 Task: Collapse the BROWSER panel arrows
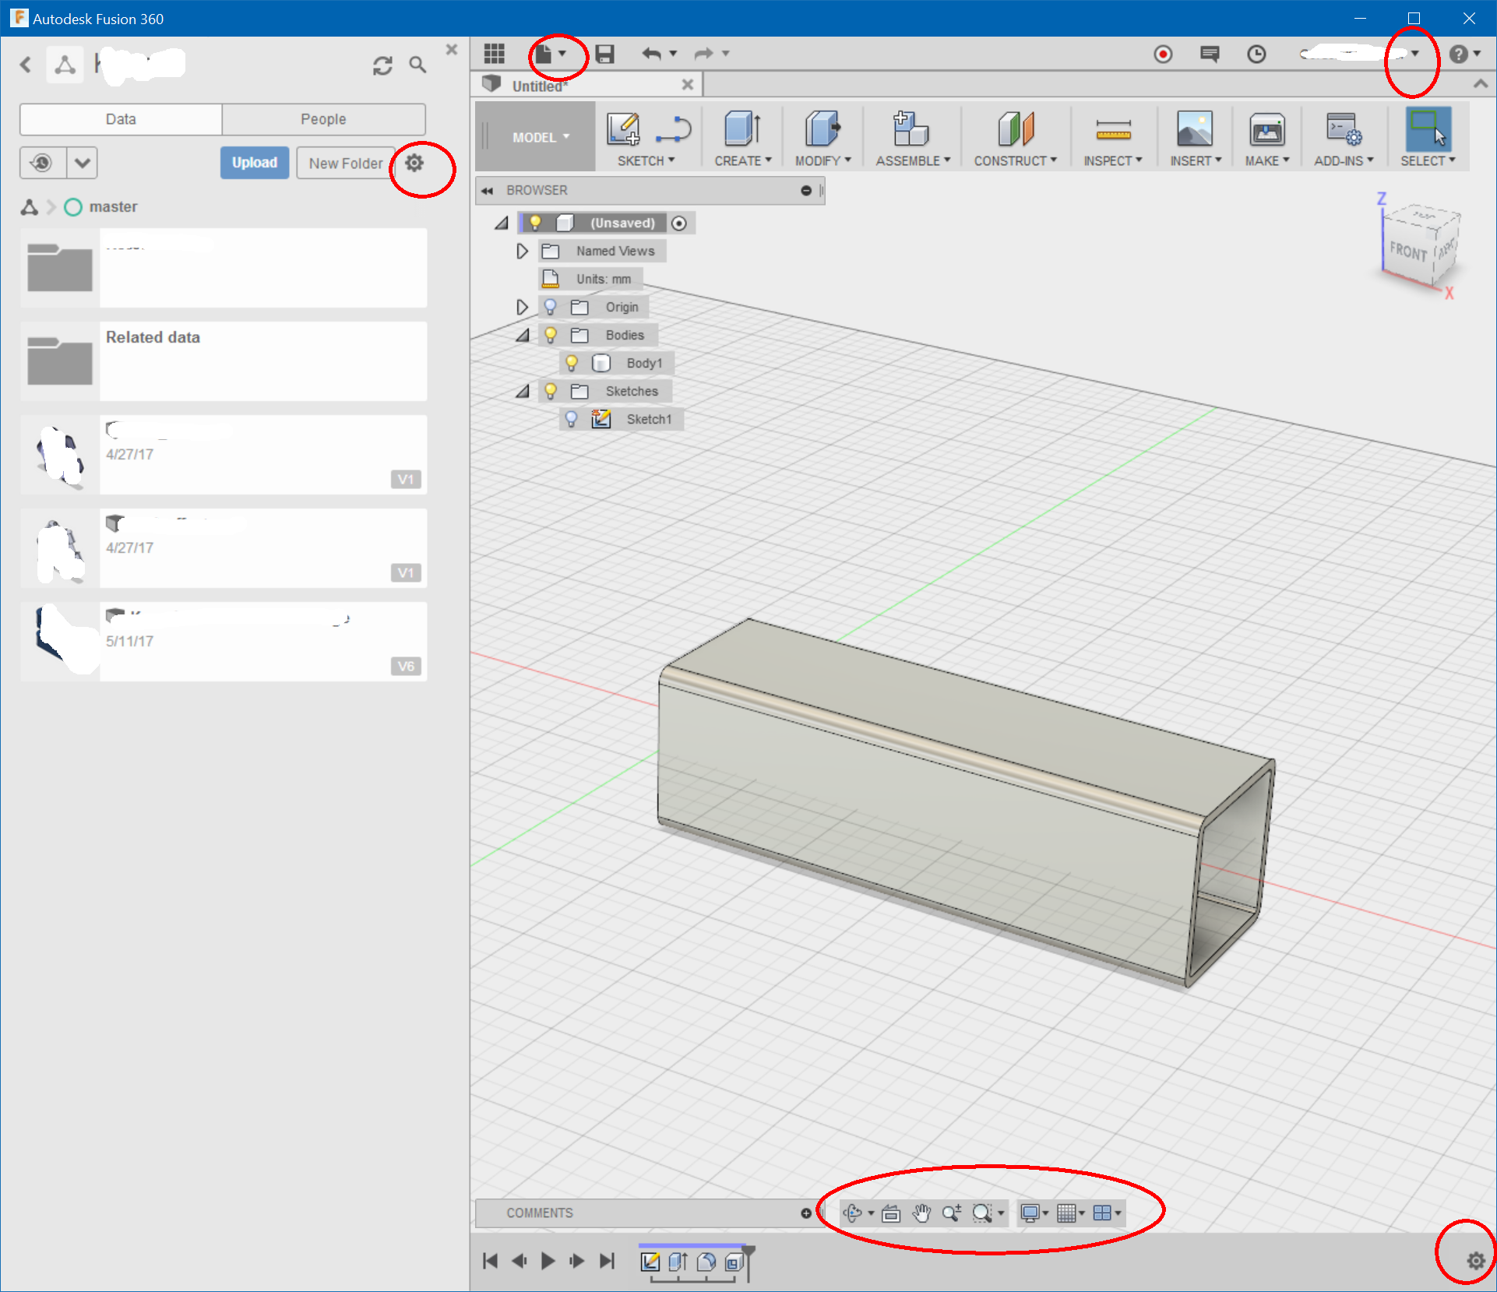point(488,191)
